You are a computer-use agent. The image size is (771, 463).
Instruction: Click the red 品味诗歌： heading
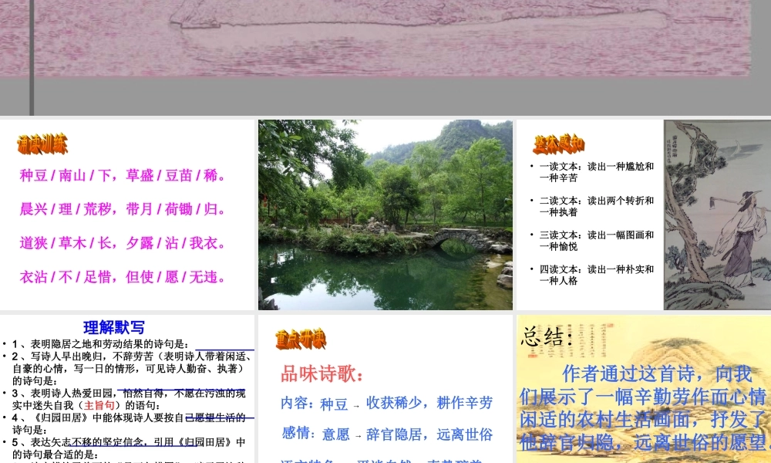point(322,374)
